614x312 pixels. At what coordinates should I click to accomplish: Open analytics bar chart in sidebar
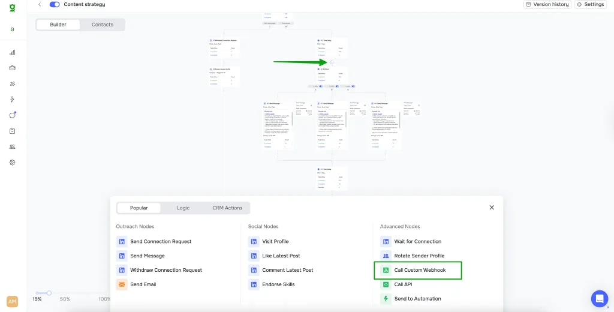(x=13, y=52)
